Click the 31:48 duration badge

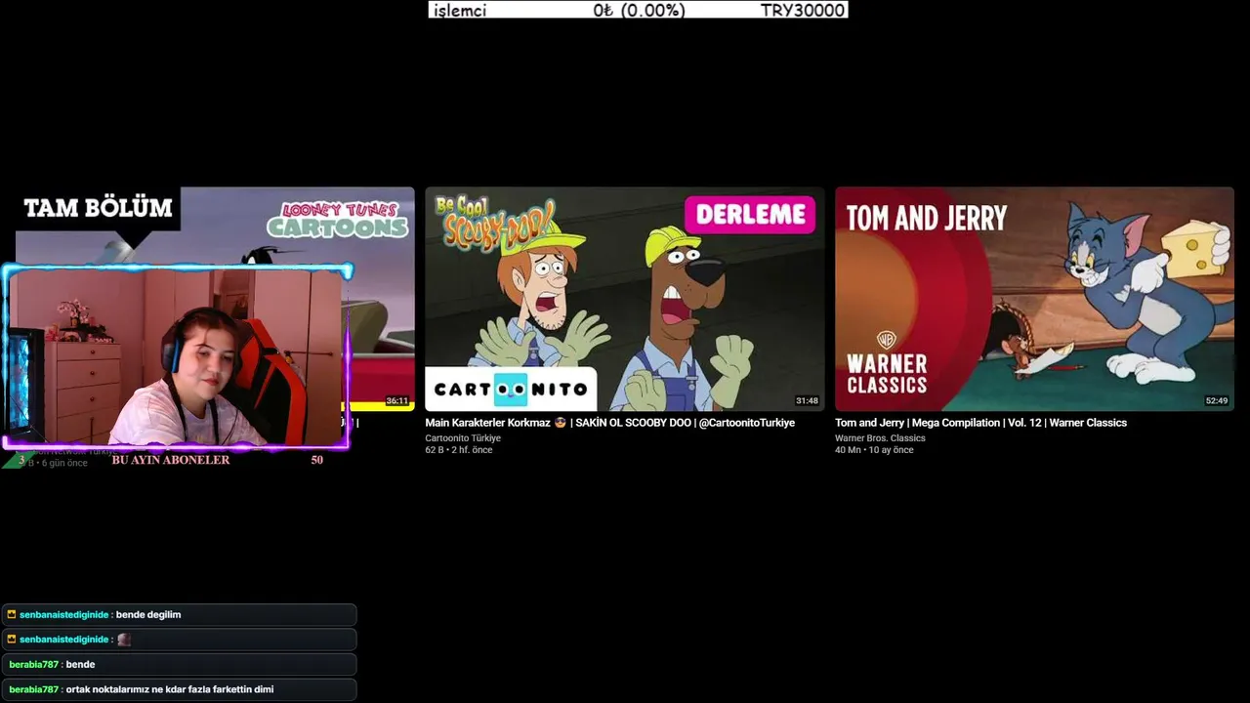807,401
